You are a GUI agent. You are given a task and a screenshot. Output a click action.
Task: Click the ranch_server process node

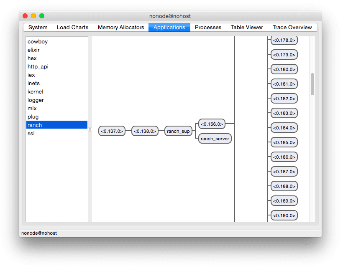click(215, 139)
